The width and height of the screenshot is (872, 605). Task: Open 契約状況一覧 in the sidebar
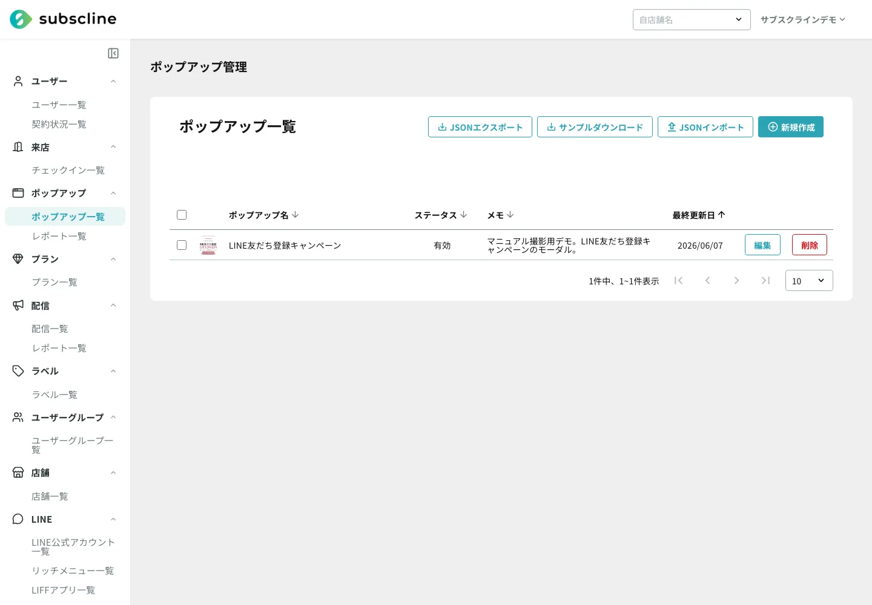[x=59, y=124]
